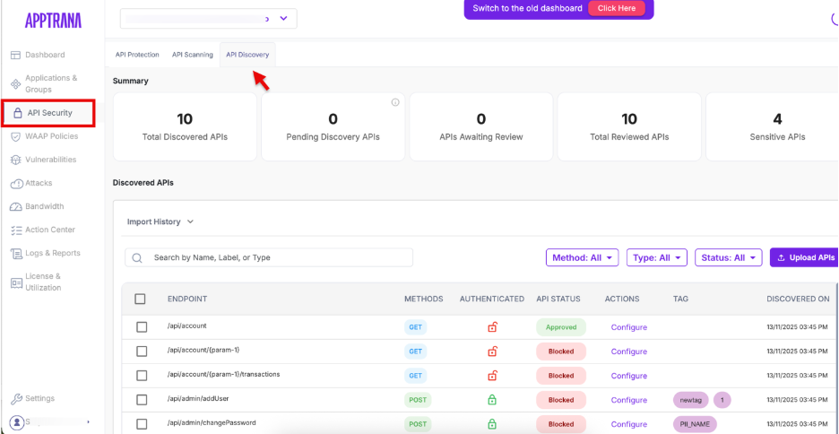
Task: Click the Action Center list icon
Action: point(16,230)
